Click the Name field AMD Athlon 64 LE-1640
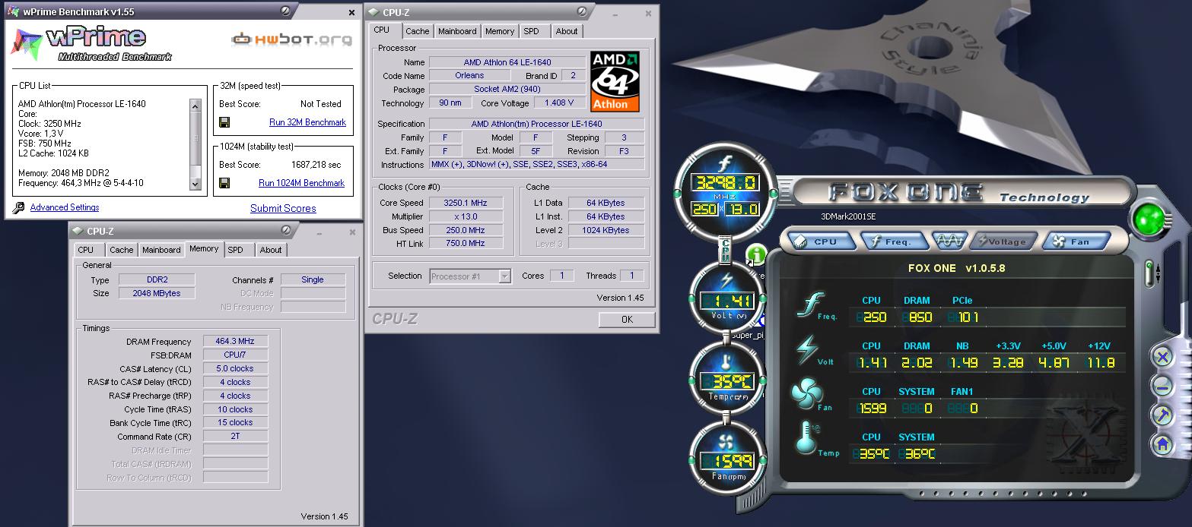This screenshot has height=527, width=1192. coord(507,62)
